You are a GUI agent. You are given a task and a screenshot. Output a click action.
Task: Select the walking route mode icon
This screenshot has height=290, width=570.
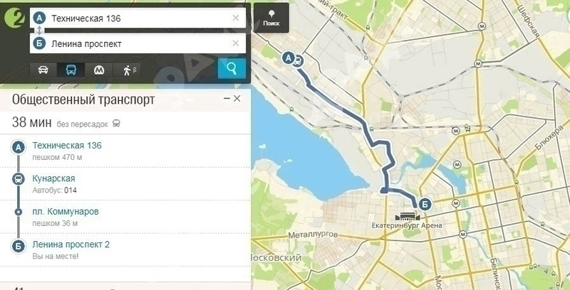tap(127, 70)
